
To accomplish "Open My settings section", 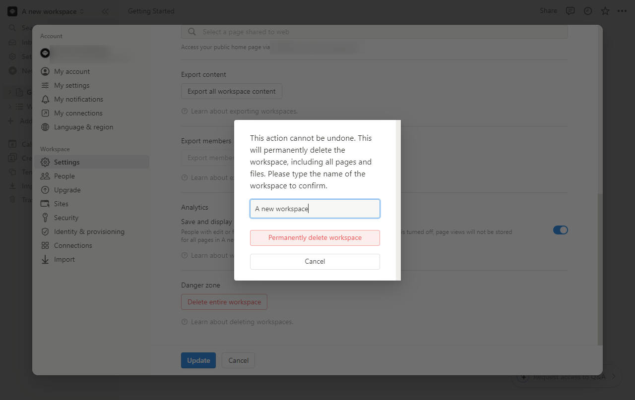I will pos(92,85).
